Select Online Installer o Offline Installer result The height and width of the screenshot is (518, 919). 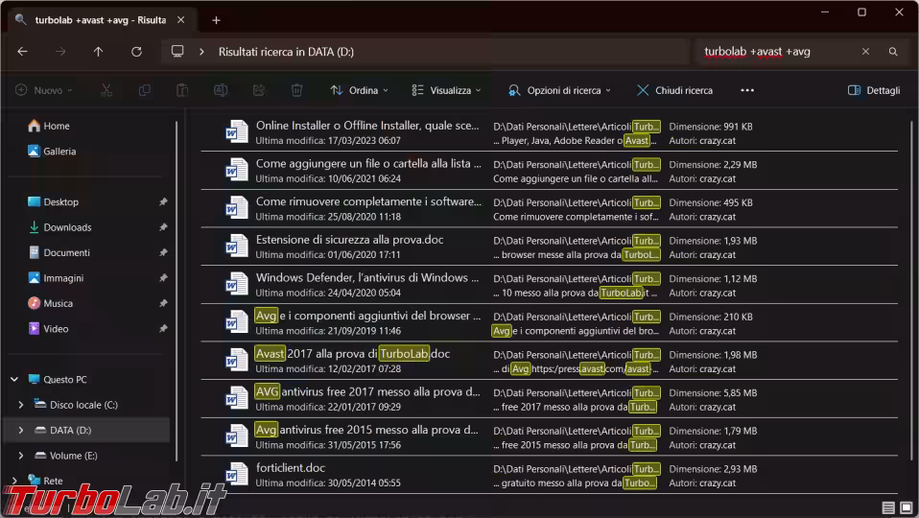click(x=549, y=133)
